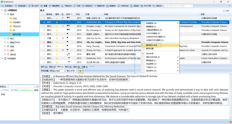
Task: Toggle read status circle for Douglas, Craig C row
Action: click(x=44, y=26)
